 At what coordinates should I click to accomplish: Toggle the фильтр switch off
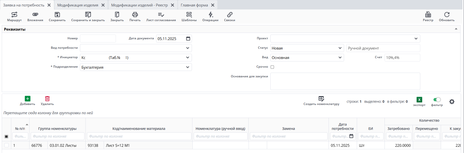click(437, 100)
